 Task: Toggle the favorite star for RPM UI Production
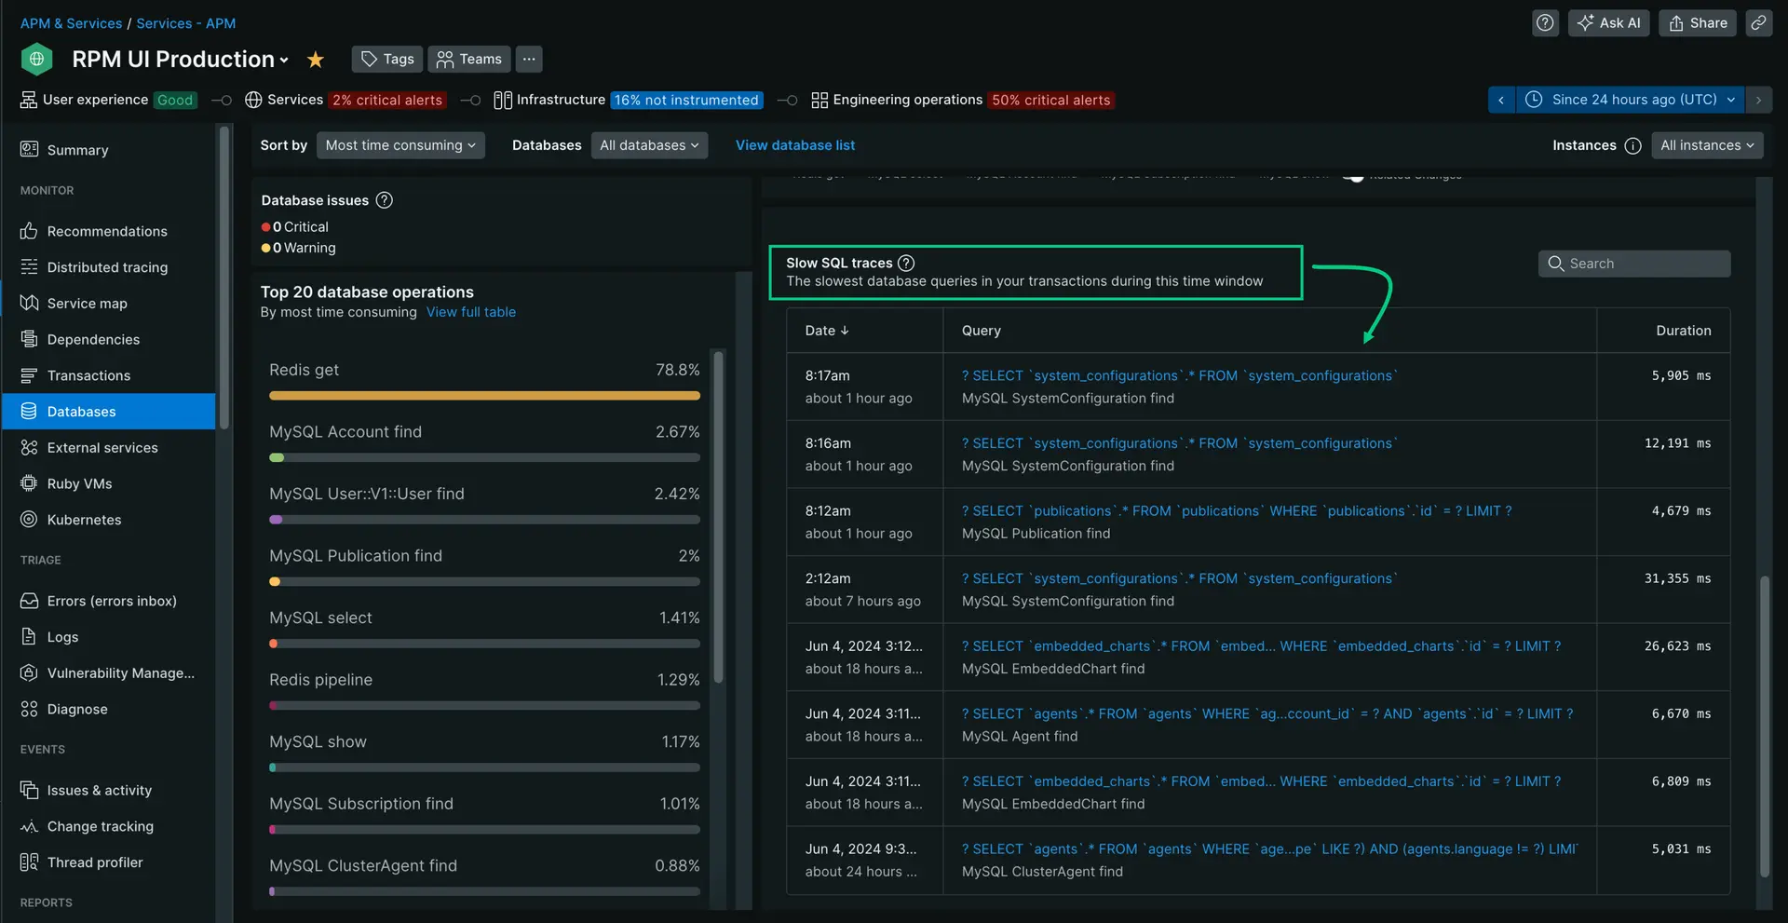[316, 60]
